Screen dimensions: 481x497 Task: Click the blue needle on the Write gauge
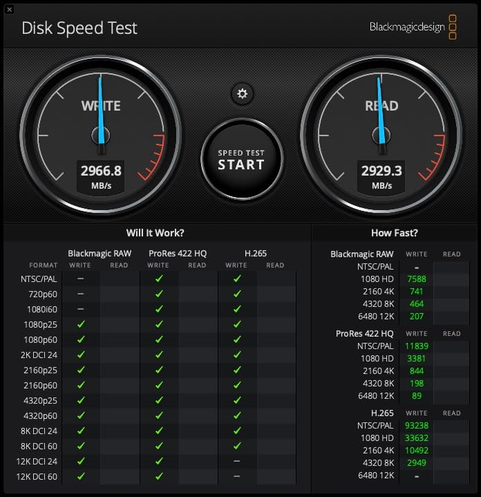coord(101,111)
